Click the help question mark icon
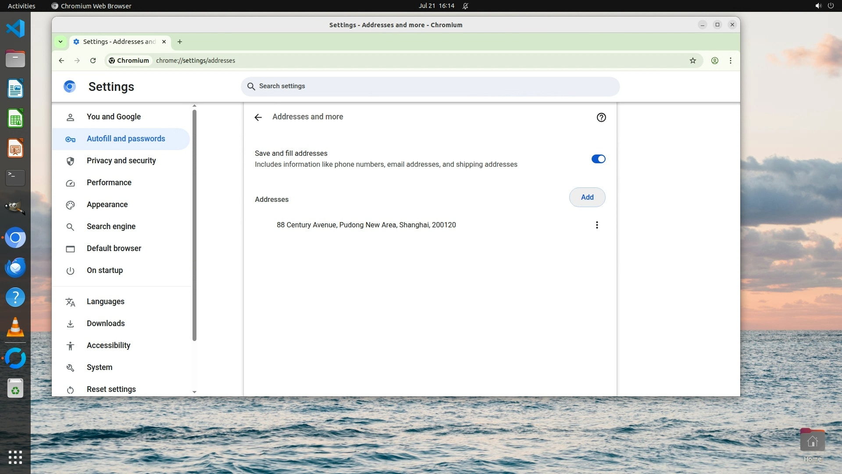This screenshot has height=474, width=842. pyautogui.click(x=601, y=117)
